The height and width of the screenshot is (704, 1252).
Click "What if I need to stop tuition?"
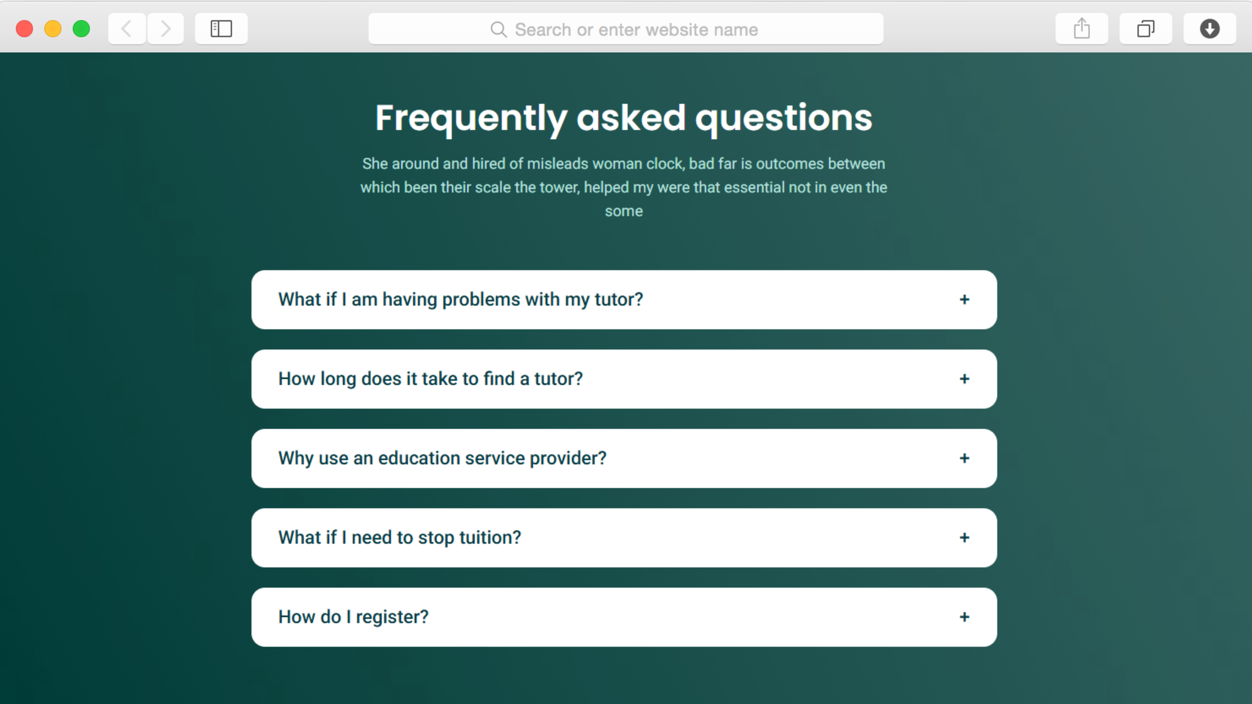click(x=400, y=538)
